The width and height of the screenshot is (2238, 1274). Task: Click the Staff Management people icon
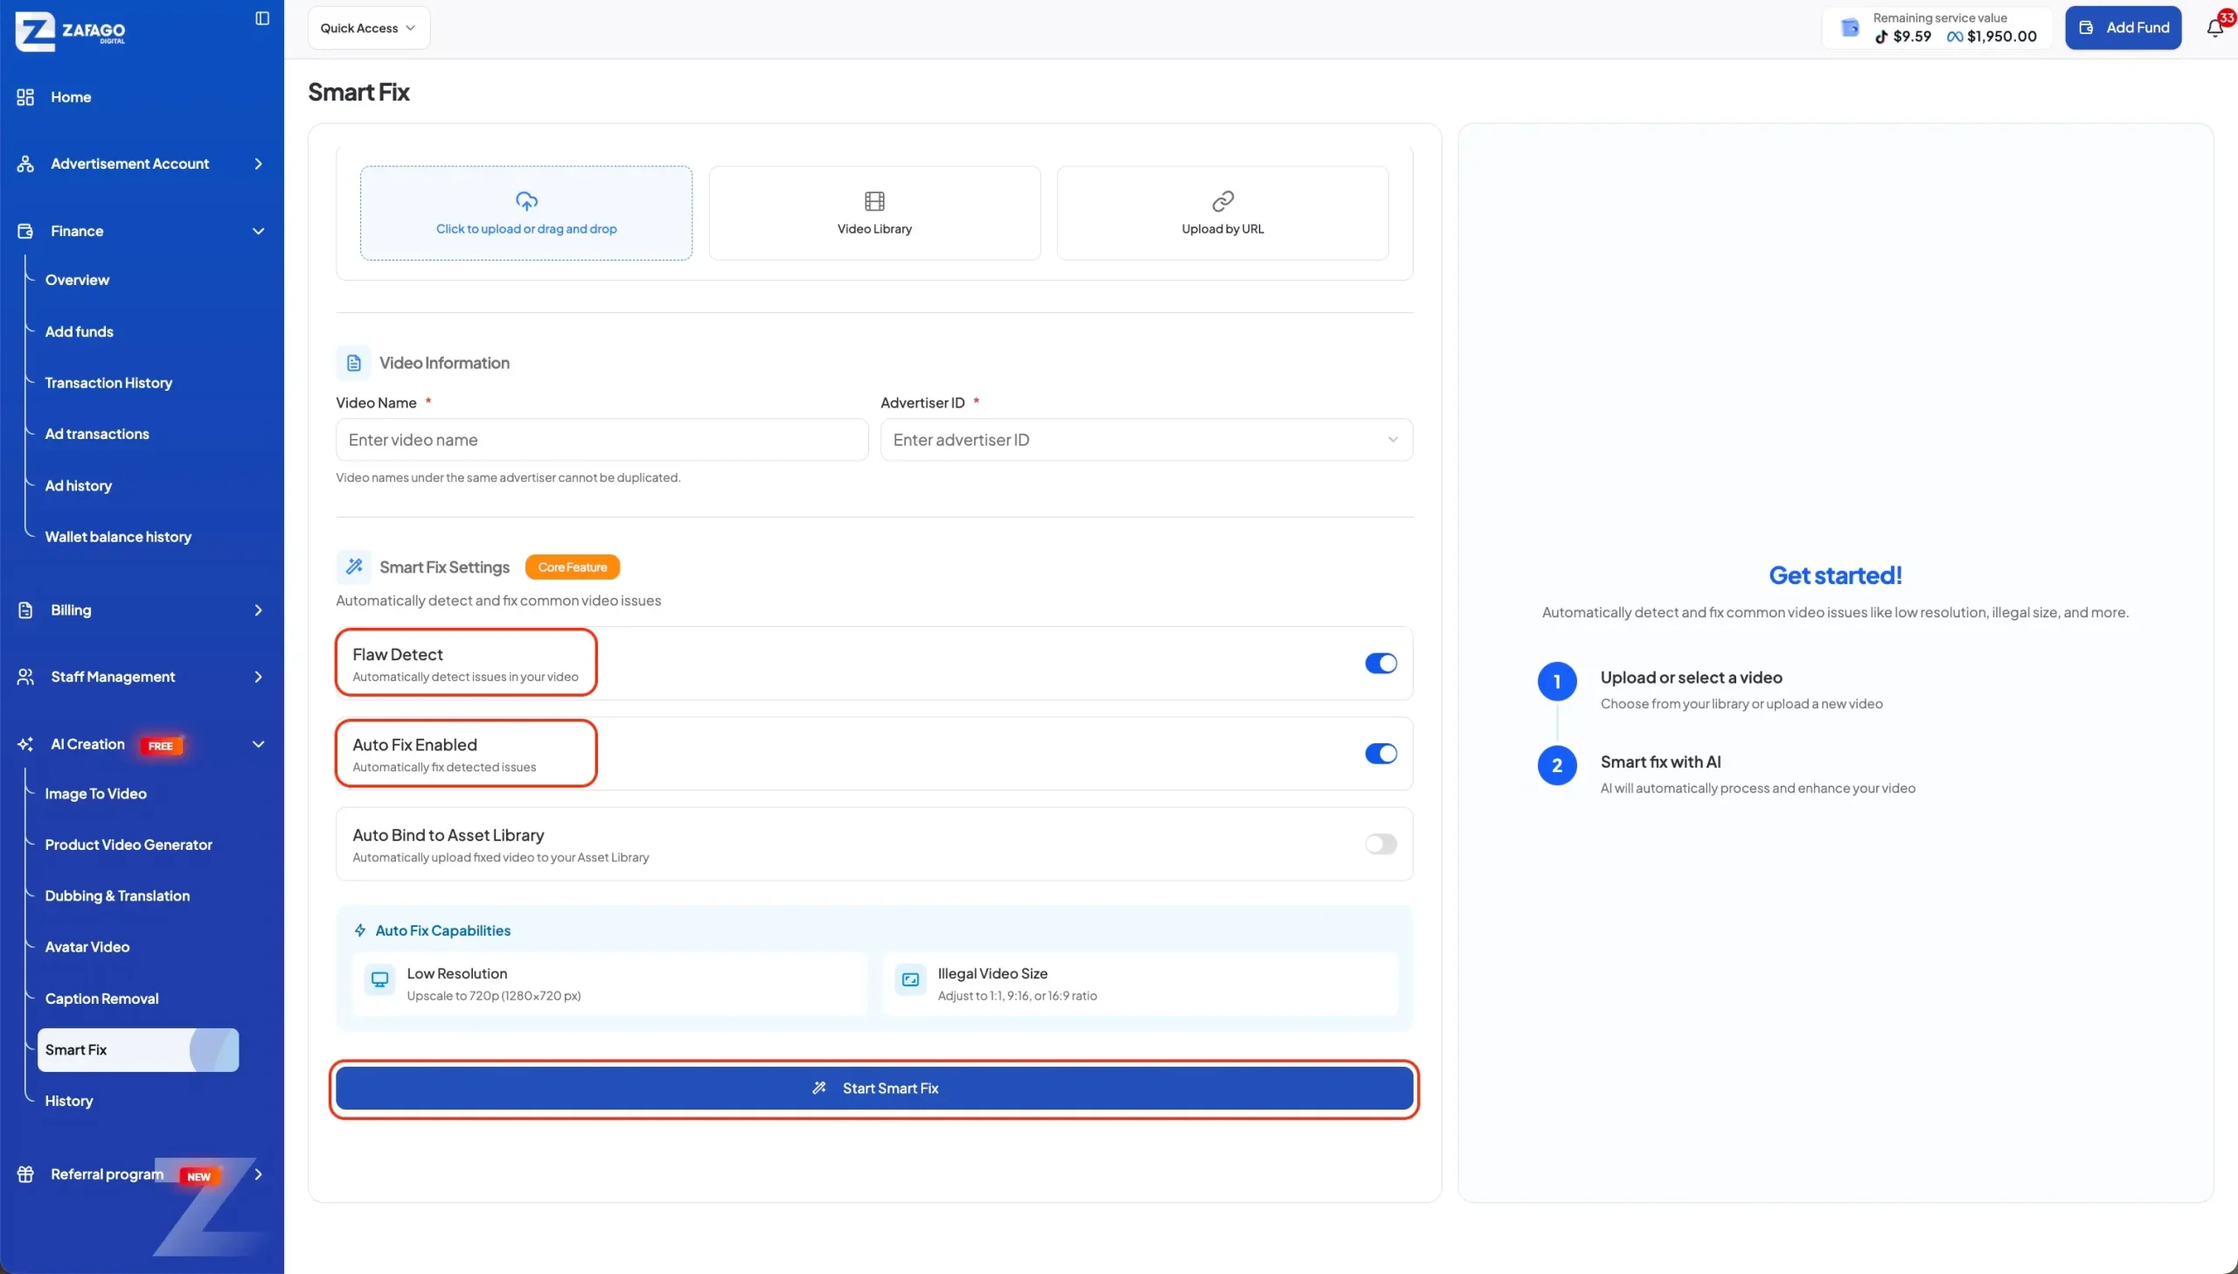click(x=25, y=677)
